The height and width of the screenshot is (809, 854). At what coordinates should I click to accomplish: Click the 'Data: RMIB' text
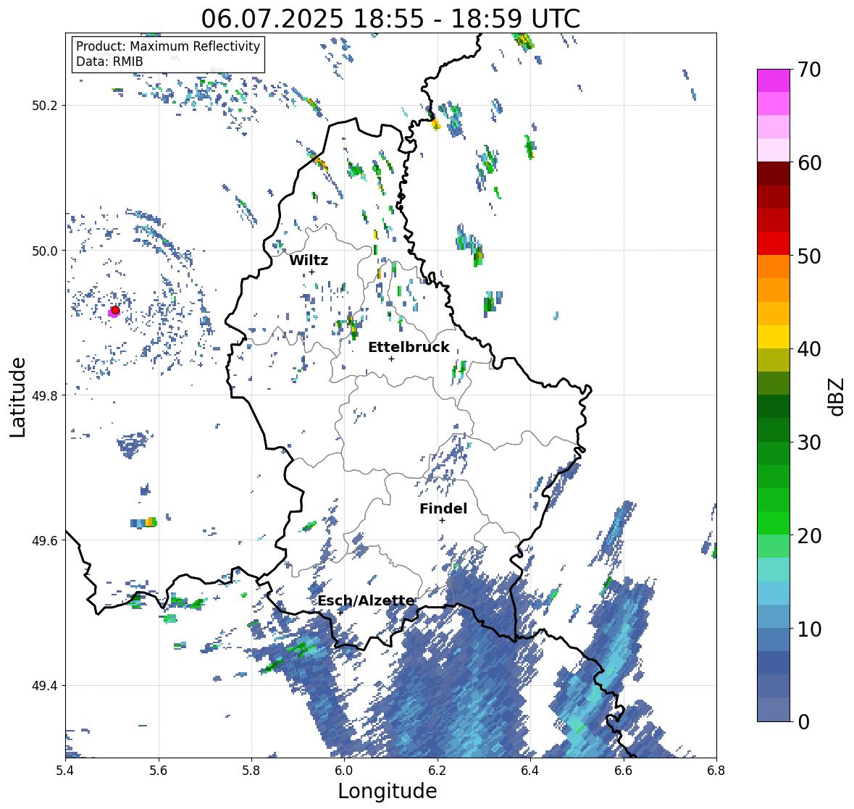109,62
